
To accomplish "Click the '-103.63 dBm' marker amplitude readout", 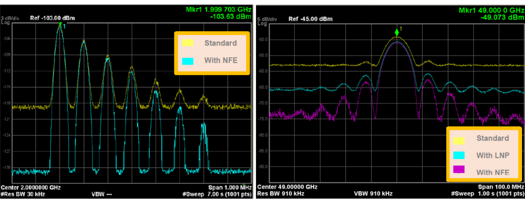I will (x=232, y=16).
